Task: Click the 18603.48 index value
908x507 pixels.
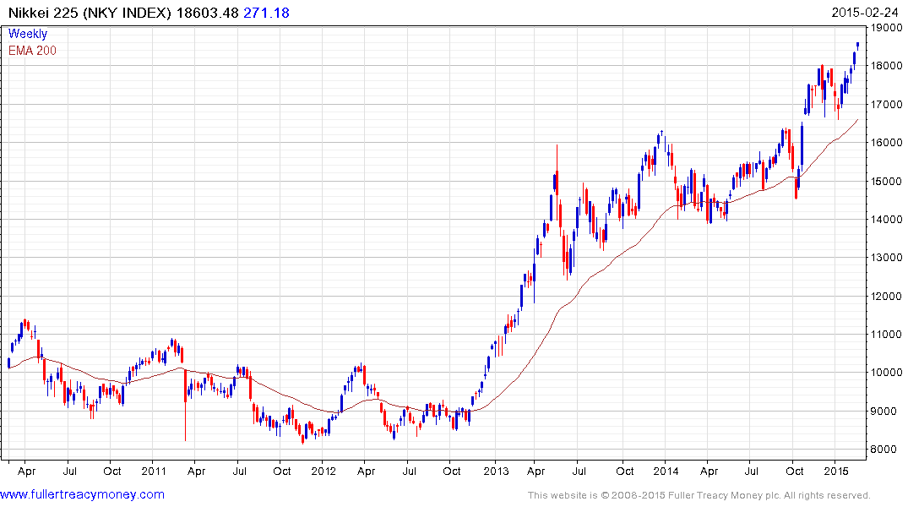Action: pyautogui.click(x=207, y=13)
